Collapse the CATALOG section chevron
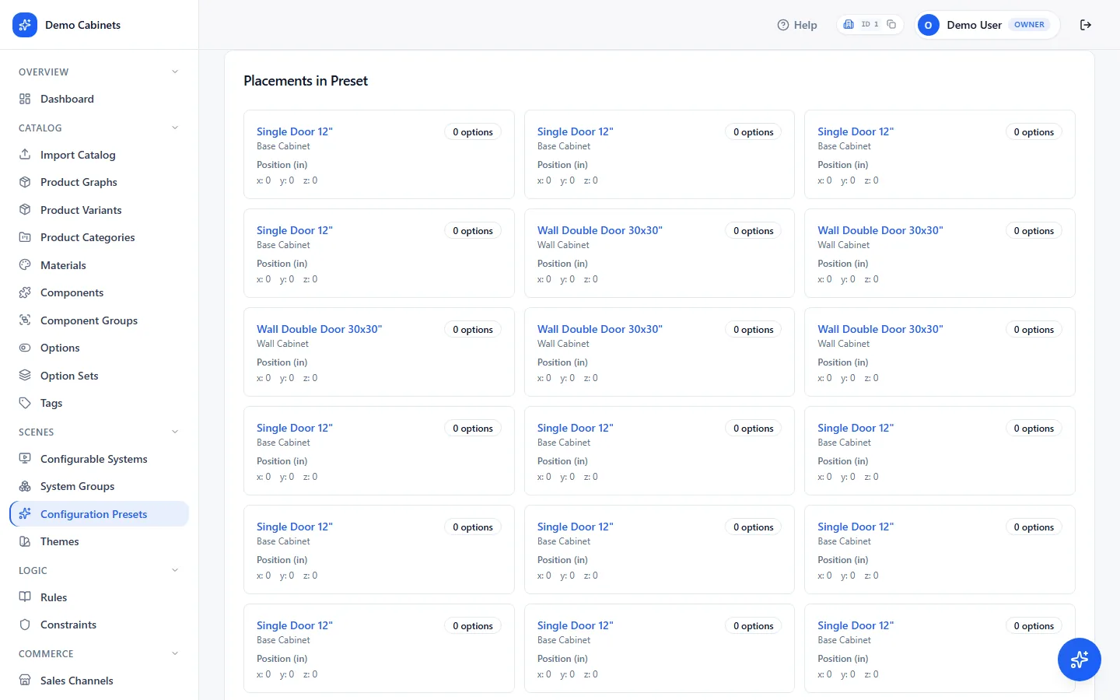1120x700 pixels. (175, 128)
